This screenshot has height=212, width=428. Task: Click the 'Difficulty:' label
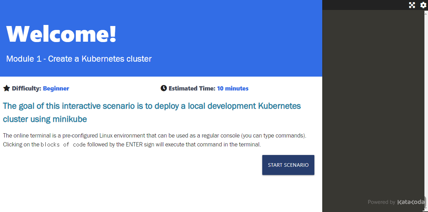tap(27, 88)
